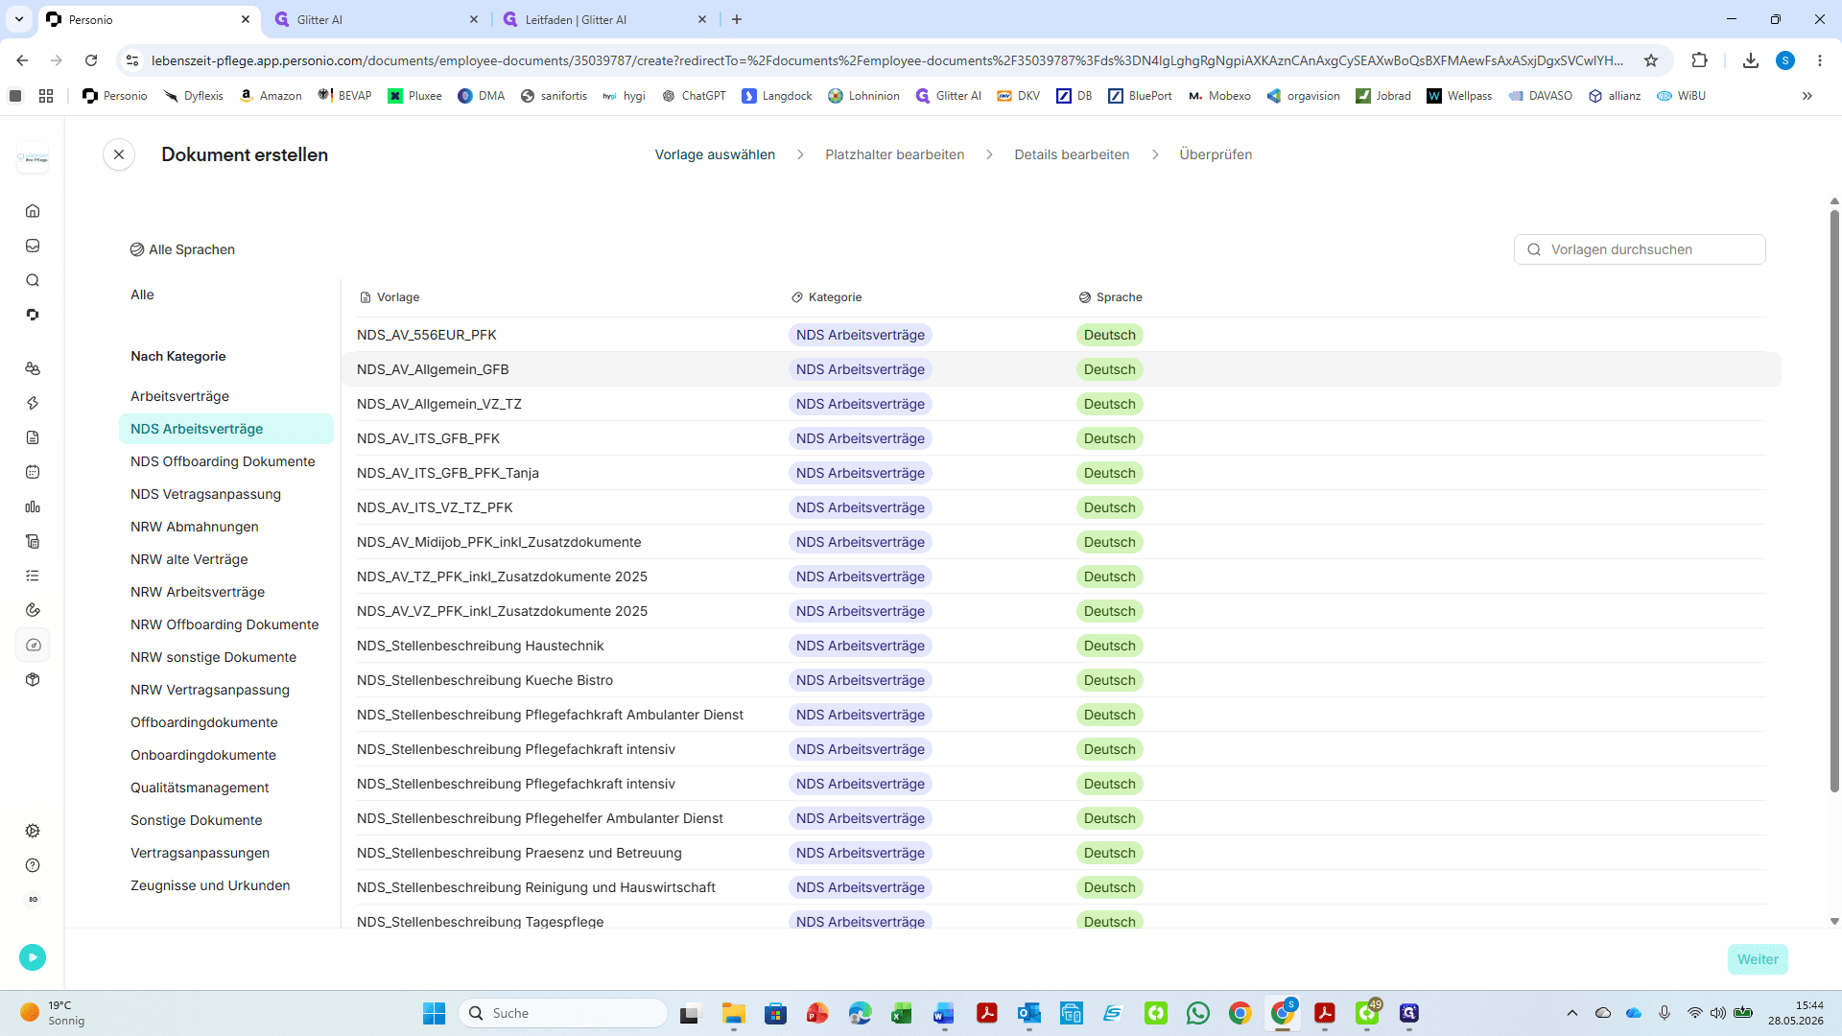Click the sidebar search icon
Viewport: 1842px width, 1036px height.
[33, 280]
